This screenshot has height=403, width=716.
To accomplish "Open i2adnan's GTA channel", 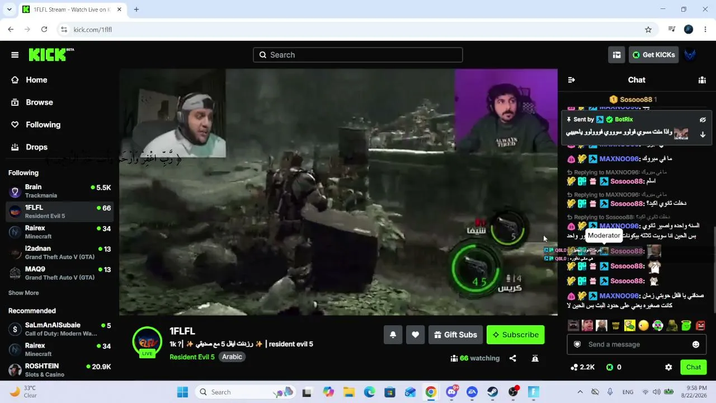I will [x=60, y=252].
